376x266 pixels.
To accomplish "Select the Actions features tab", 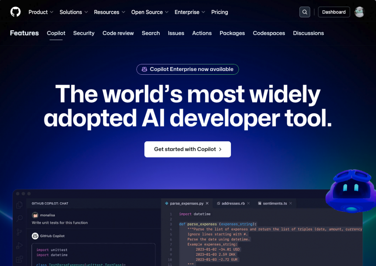I will tap(202, 33).
